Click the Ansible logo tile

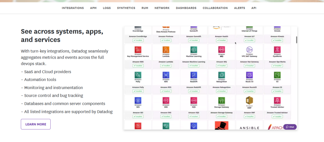[250, 128]
